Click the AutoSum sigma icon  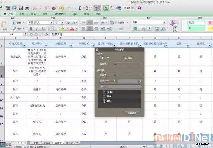(80, 7)
